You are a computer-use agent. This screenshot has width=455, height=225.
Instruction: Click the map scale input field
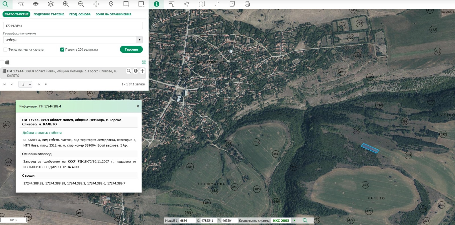187,220
